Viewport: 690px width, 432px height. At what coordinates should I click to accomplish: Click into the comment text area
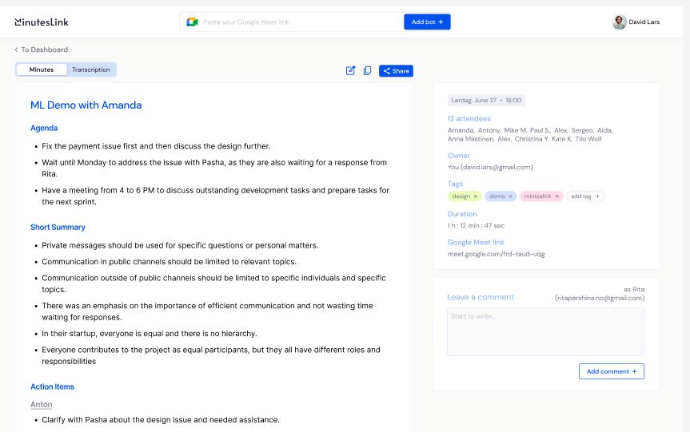pos(545,331)
